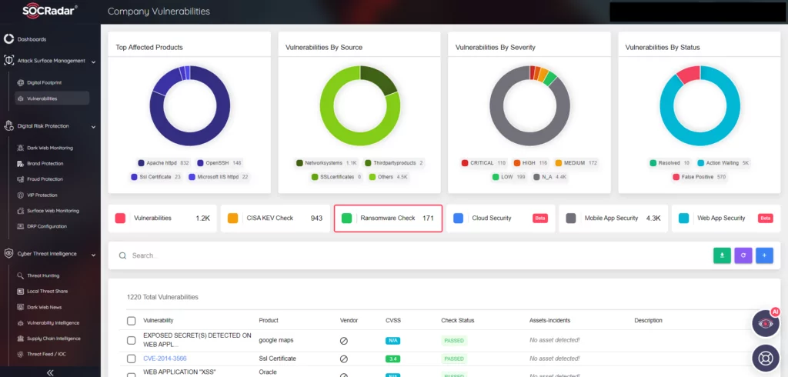Collapse Cyber Threat Intelligence section chevron

coord(93,255)
